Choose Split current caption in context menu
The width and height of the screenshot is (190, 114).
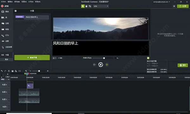click(x=152, y=61)
